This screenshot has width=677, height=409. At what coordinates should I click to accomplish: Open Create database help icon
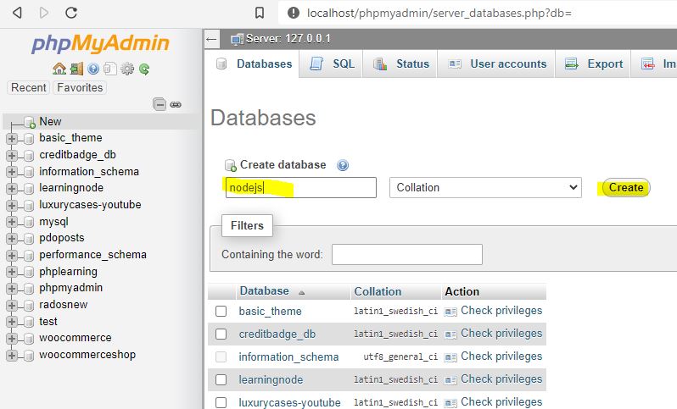(343, 165)
